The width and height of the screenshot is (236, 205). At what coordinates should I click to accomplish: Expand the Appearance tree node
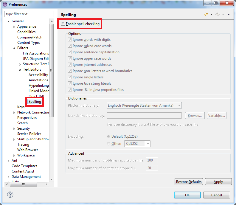tap(14, 27)
